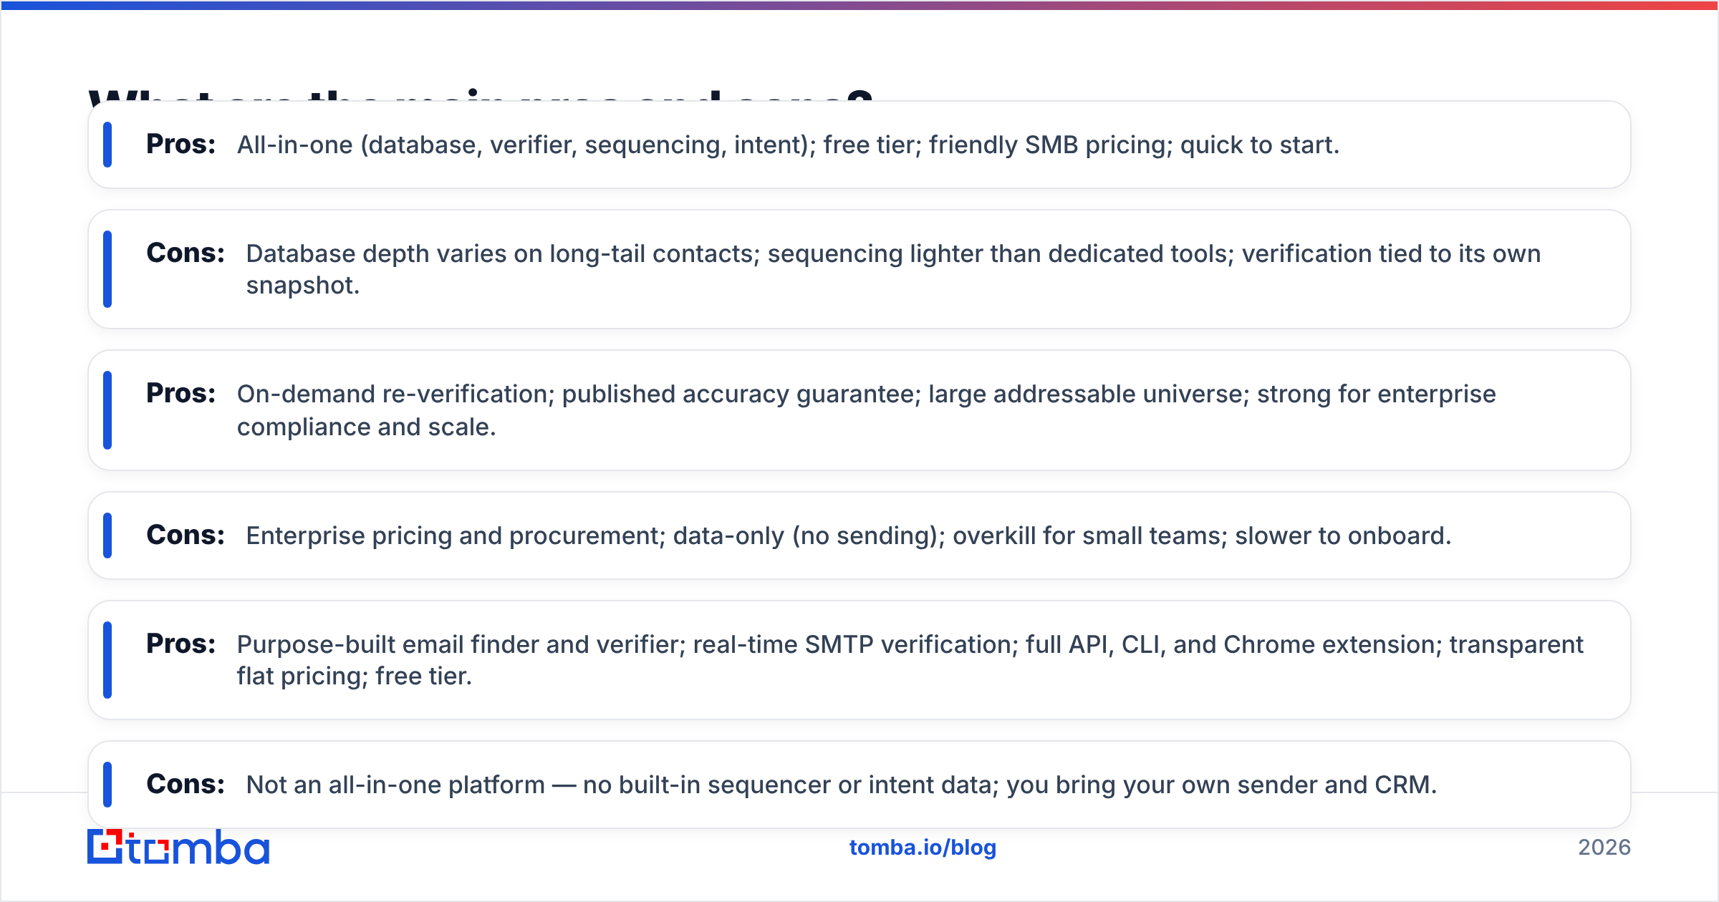Viewport: 1719px width, 902px height.
Task: Click the blue bar beside enterprise pricing Cons
Action: click(107, 535)
